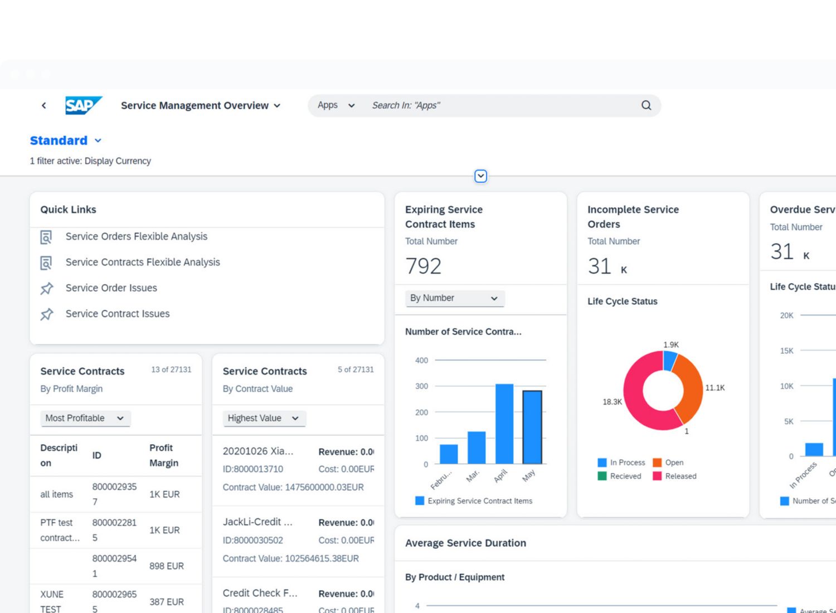Type in the Search In Apps field
836x613 pixels.
tap(502, 105)
